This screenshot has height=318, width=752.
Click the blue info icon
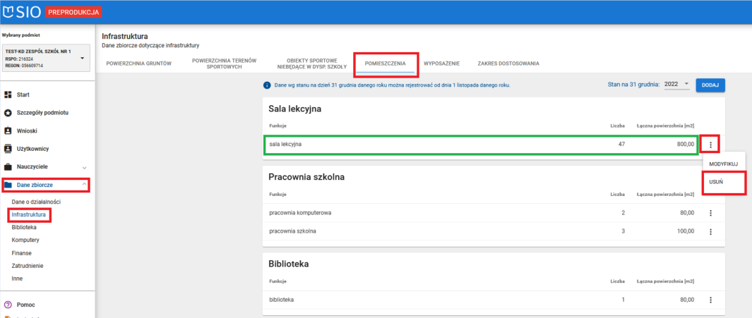pyautogui.click(x=267, y=85)
